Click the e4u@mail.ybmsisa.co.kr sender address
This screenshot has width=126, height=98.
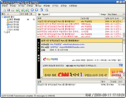pyautogui.click(x=74, y=44)
